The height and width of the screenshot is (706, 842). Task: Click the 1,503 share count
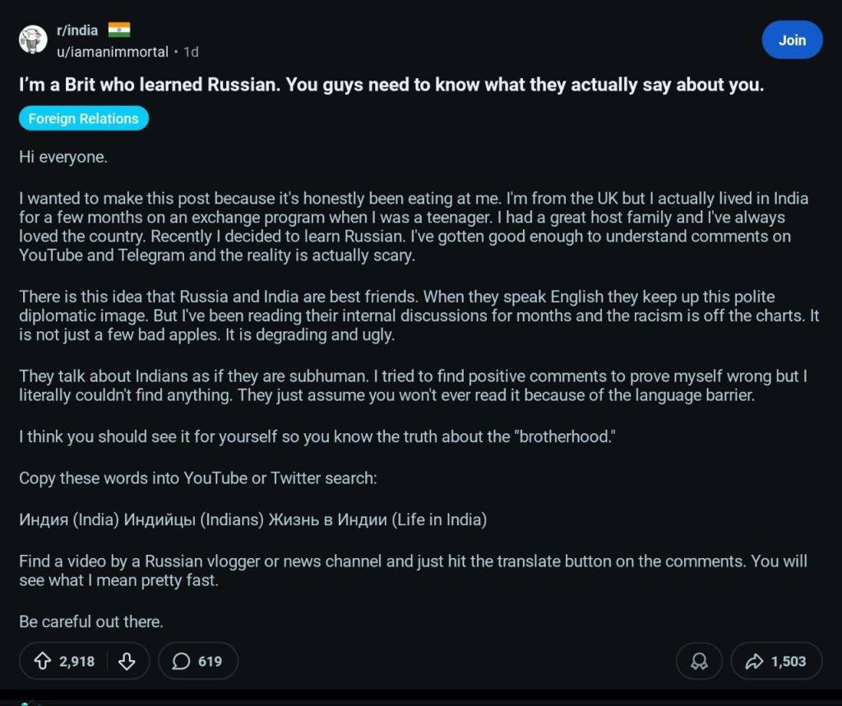(789, 661)
